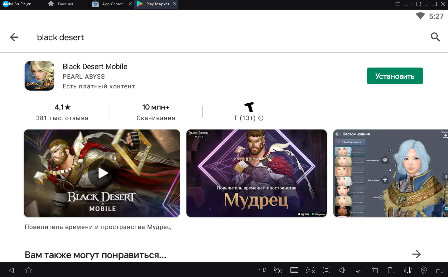Go back using the search bar arrow

pyautogui.click(x=14, y=37)
